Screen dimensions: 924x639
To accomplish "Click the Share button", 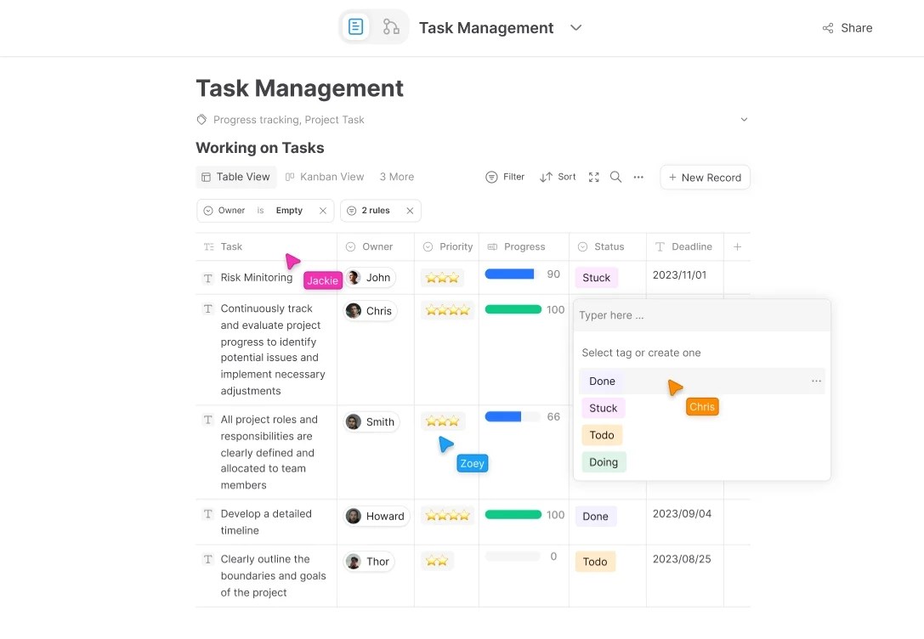I will tap(847, 27).
